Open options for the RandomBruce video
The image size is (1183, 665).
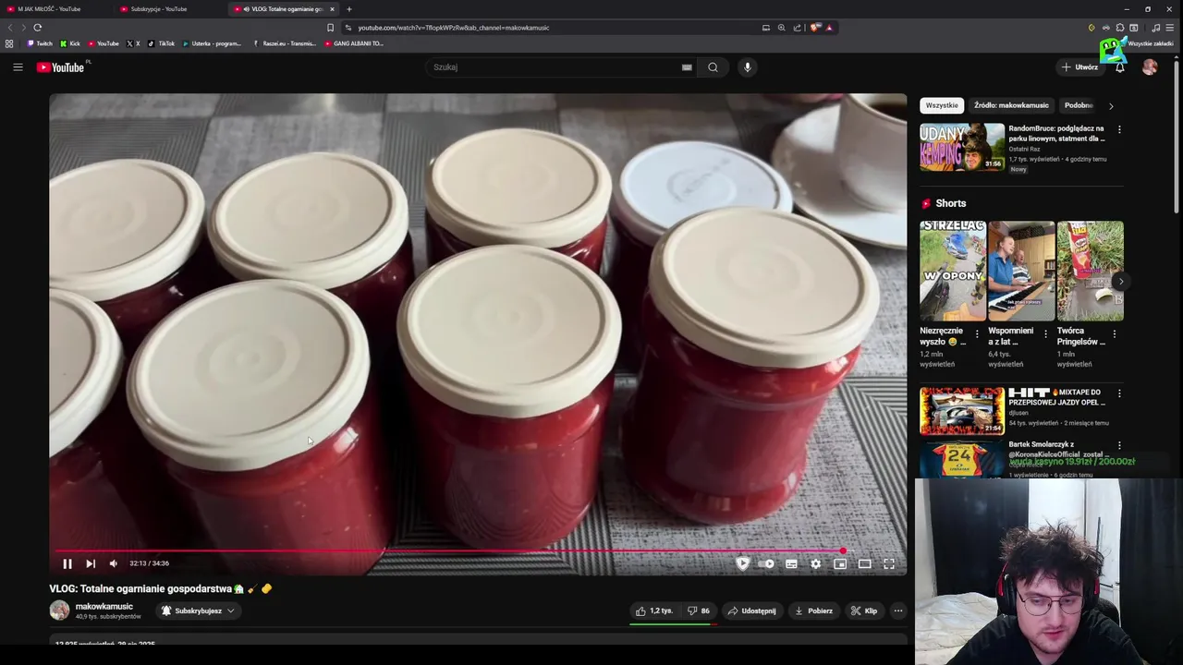1119,130
